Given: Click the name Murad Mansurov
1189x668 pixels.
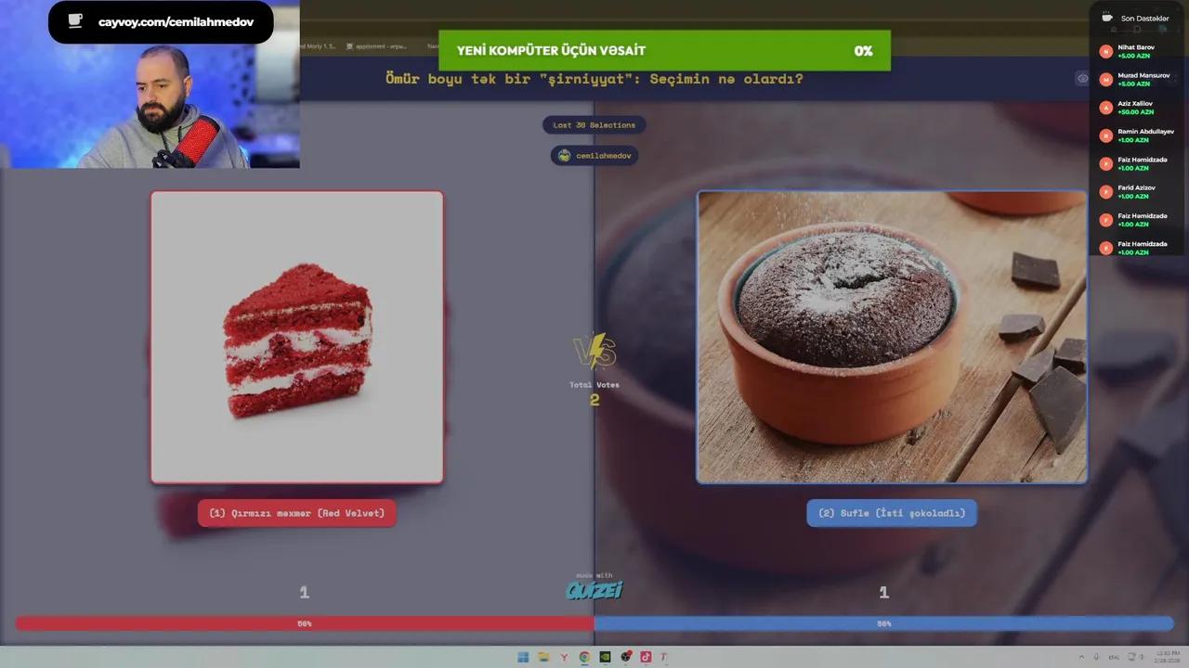Looking at the screenshot, I should click(x=1143, y=75).
